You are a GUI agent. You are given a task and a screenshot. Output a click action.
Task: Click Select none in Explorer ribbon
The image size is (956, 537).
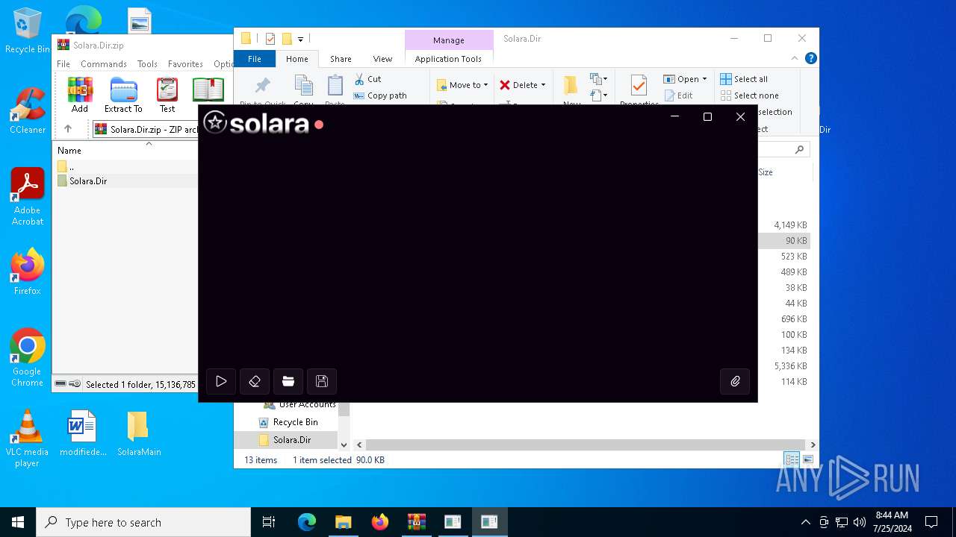click(749, 95)
